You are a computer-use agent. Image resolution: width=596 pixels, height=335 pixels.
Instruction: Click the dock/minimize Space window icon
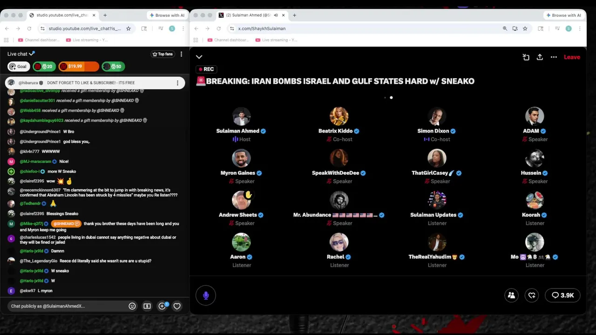(x=526, y=57)
